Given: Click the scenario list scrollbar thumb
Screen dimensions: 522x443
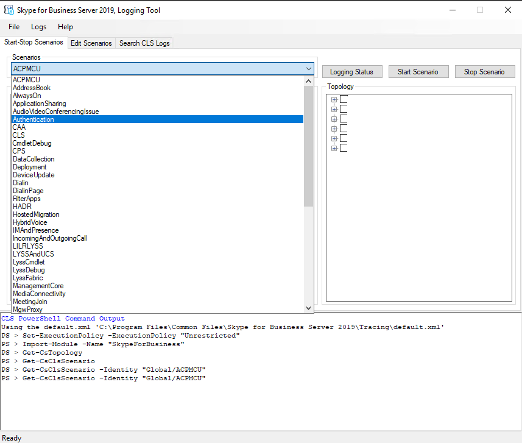Looking at the screenshot, I should [x=308, y=146].
